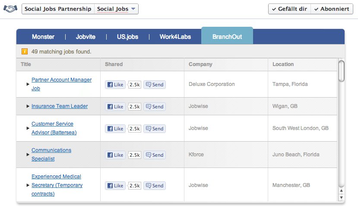Viewport: 358px width, 212px height.
Task: Click the job list scrollbar thumb
Action: (x=341, y=71)
